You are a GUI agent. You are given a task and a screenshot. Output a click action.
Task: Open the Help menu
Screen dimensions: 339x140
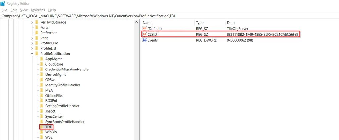coord(52,10)
